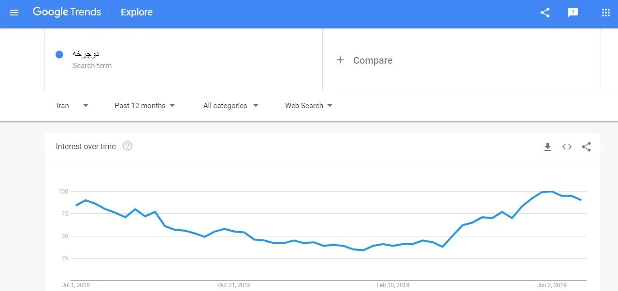This screenshot has width=618, height=291.
Task: Open the Past 12 months dropdown
Action: (x=144, y=106)
